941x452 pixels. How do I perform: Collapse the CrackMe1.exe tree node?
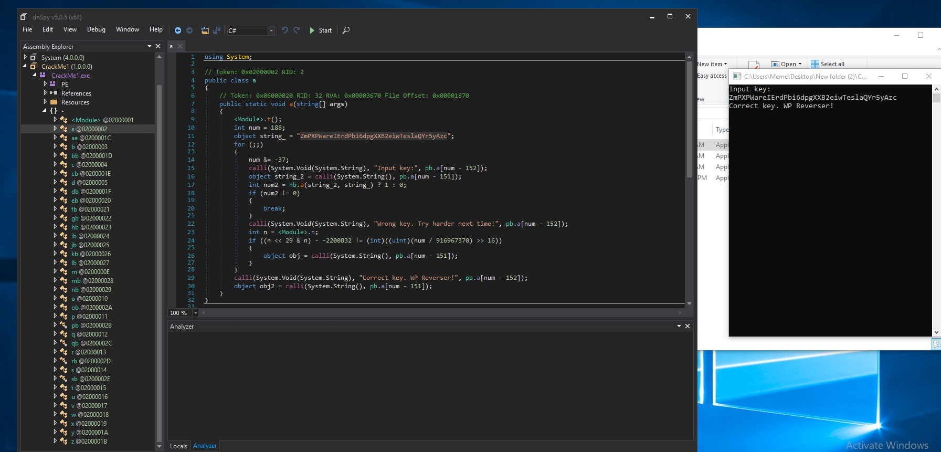tap(35, 75)
